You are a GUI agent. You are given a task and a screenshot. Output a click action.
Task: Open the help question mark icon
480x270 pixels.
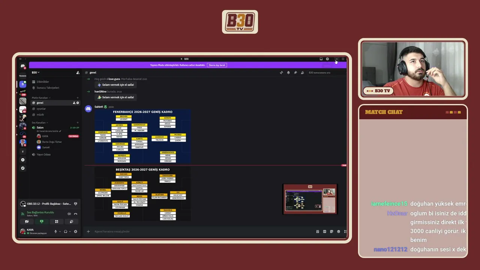(327, 59)
